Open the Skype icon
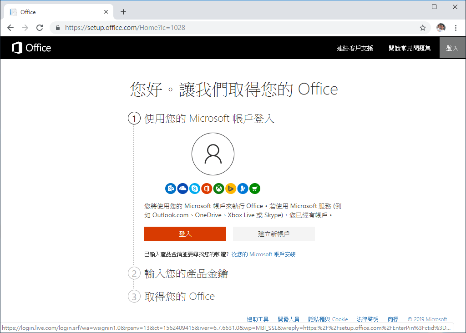Screen dimensions: 466x333 194,189
